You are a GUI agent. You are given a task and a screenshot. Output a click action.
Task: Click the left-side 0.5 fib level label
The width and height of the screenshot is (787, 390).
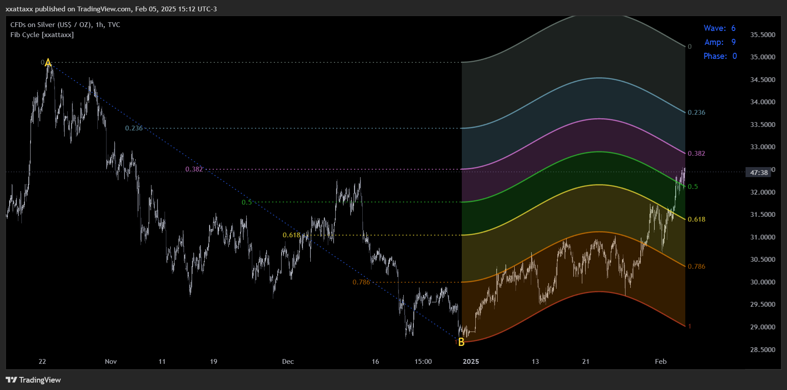click(247, 202)
